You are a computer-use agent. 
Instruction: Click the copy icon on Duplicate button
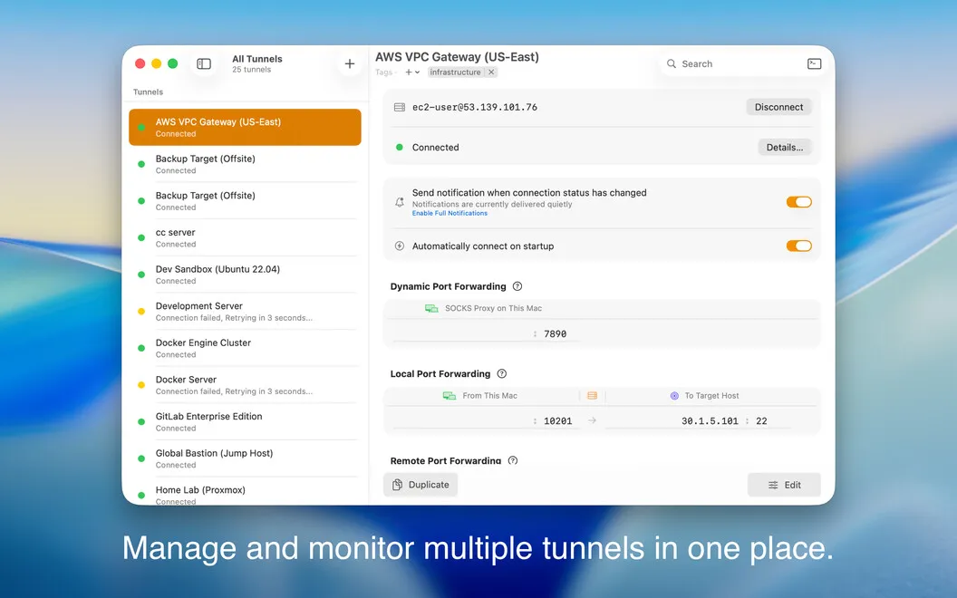(x=397, y=485)
